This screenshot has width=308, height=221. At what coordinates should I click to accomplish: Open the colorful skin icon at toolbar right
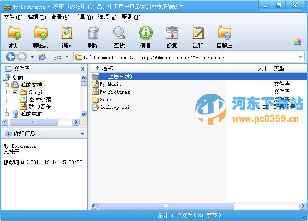[298, 41]
